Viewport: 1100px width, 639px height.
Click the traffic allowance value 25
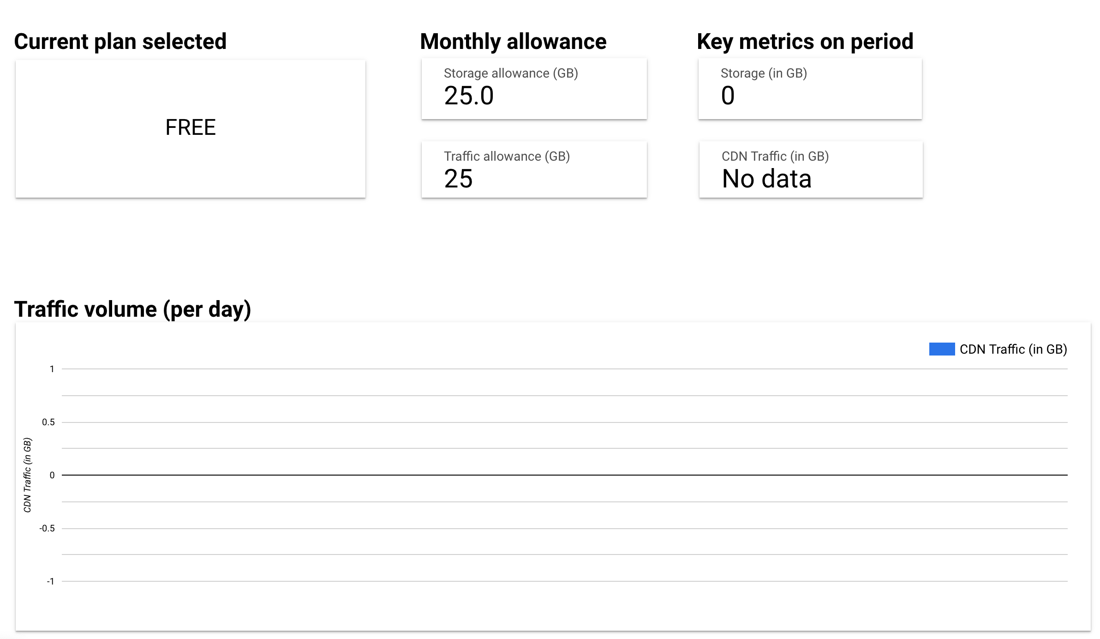pos(459,180)
